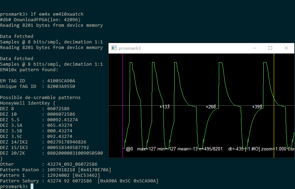Click the final proxmark3> prompt cursor
295x189 pixels.
pos(32,187)
